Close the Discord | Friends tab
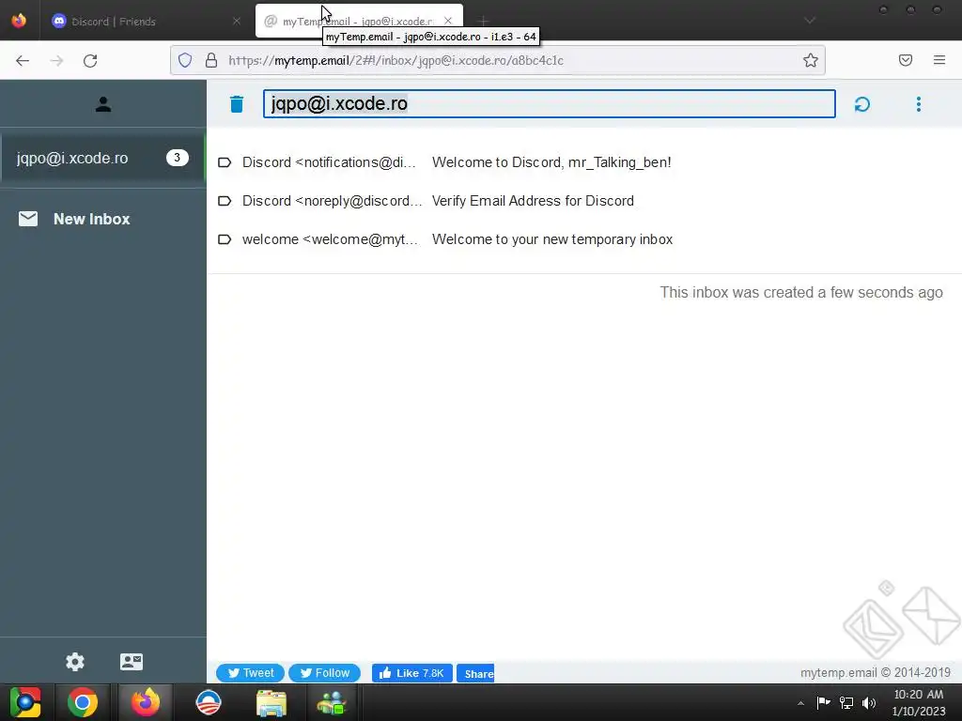 (x=236, y=21)
